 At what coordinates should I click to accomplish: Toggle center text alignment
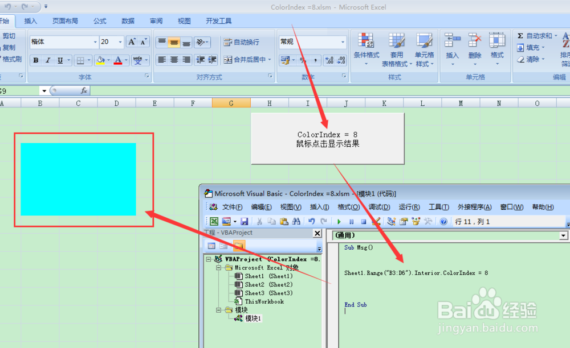click(x=174, y=60)
